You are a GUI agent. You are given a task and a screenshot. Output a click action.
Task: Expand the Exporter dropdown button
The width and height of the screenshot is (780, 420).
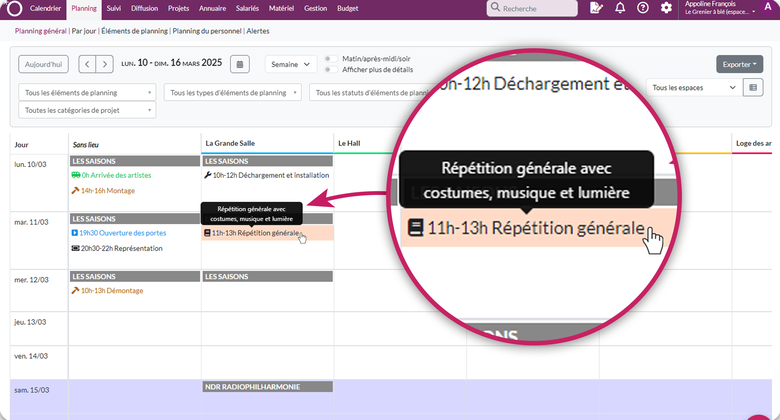tap(739, 64)
